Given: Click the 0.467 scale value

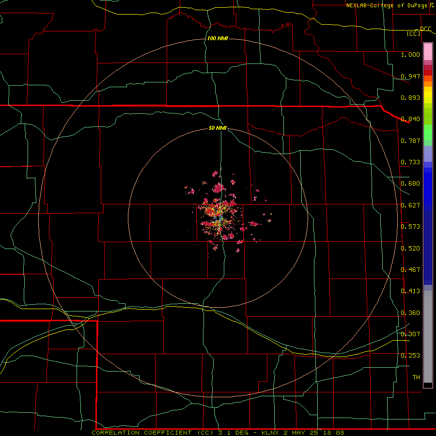Looking at the screenshot, I should pyautogui.click(x=410, y=270).
